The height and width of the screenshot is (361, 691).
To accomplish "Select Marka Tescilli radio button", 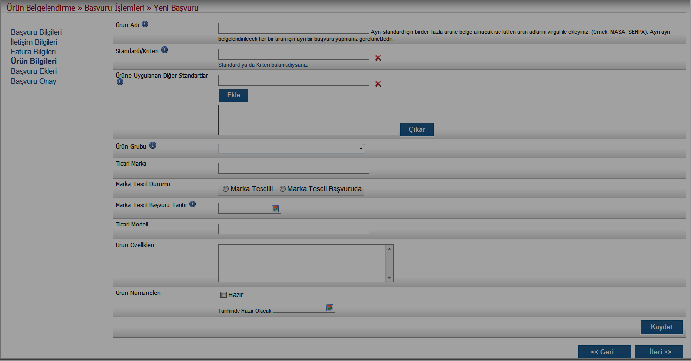I will pyautogui.click(x=225, y=189).
